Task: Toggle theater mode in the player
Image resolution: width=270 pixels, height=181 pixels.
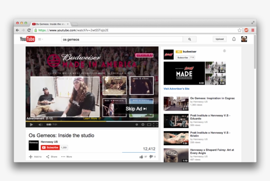Action: 149,125
